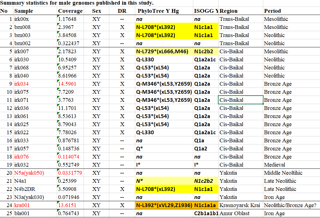Click the Neolithic/Bronze Age? period cell

pos(291,205)
